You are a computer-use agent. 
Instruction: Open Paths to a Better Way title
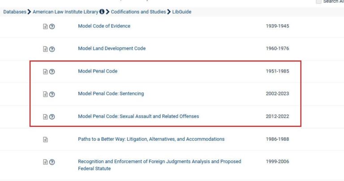click(x=151, y=139)
